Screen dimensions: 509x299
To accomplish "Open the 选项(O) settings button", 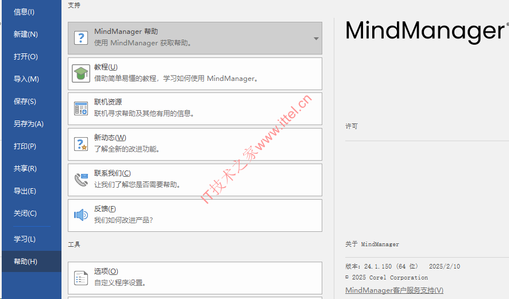I will [195, 278].
